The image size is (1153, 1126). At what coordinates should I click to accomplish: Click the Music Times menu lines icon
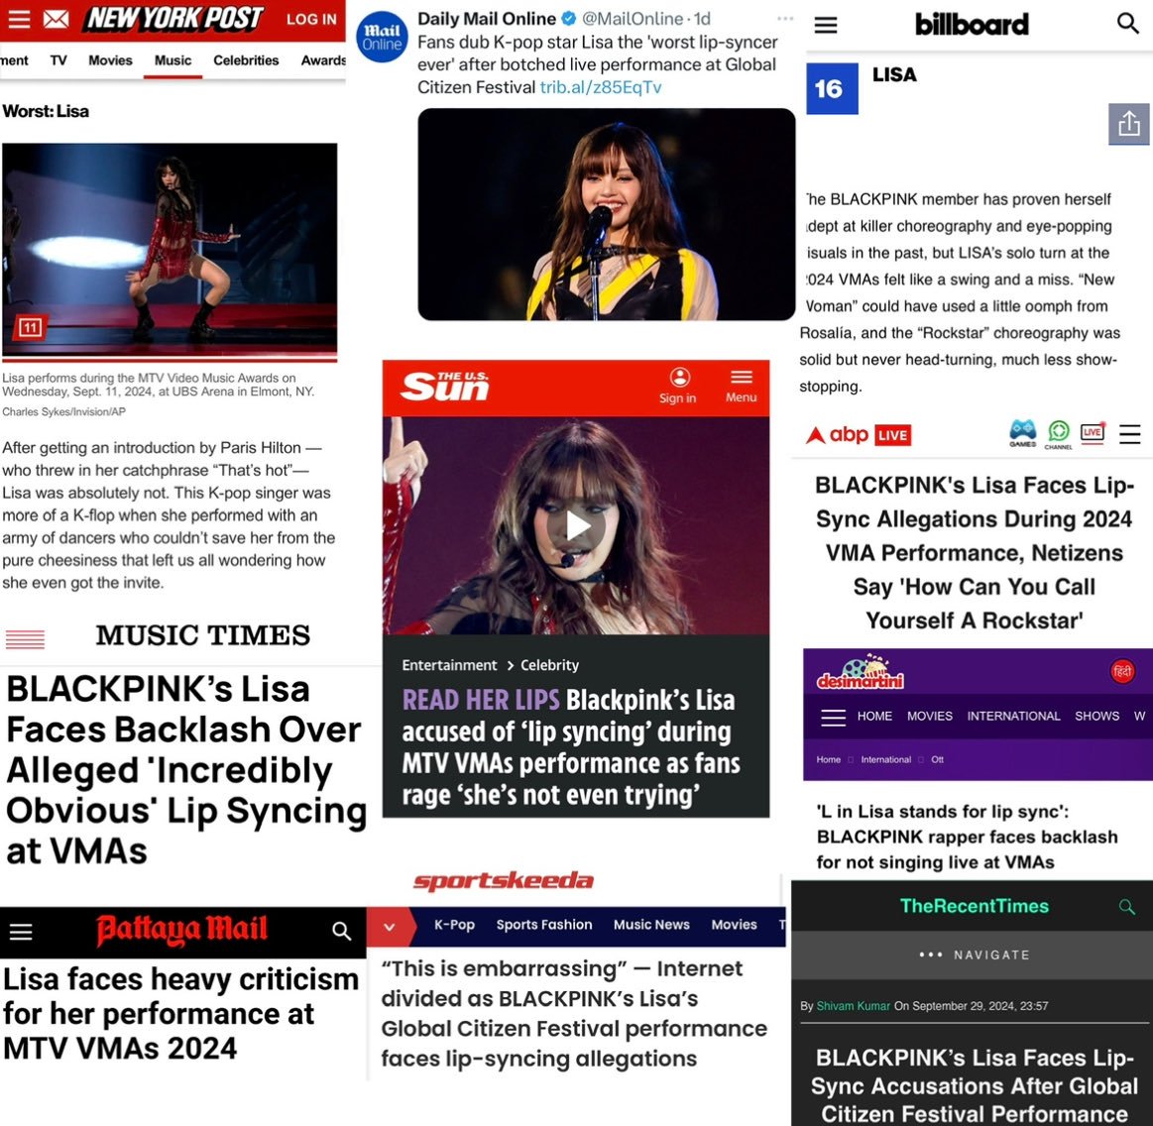25,639
